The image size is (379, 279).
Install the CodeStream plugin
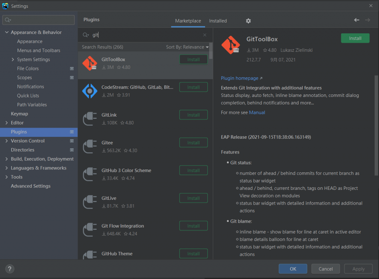coord(193,87)
